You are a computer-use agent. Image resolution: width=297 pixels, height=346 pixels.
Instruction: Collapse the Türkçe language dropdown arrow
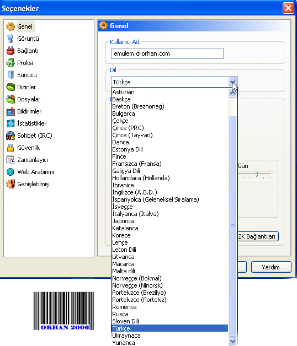click(x=232, y=82)
